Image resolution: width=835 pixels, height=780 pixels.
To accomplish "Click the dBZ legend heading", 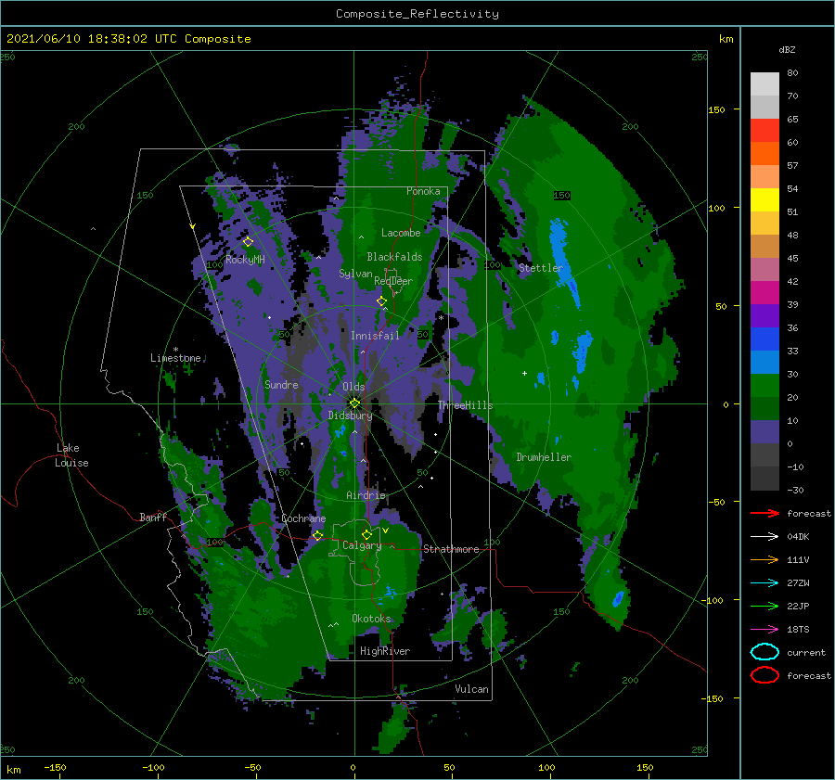I will click(x=787, y=49).
